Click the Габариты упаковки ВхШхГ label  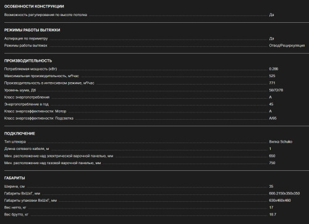tap(30, 201)
